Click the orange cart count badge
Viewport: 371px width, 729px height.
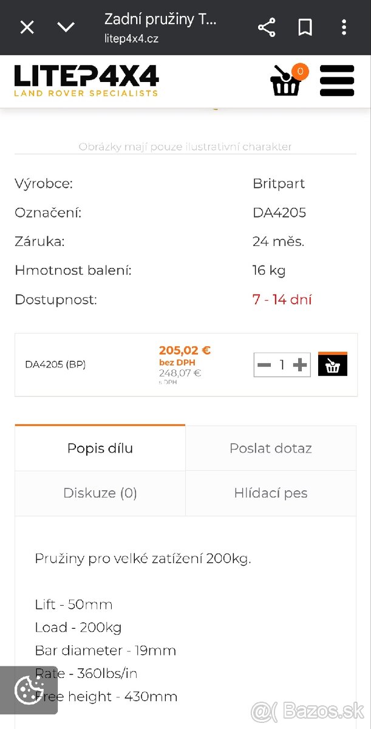(299, 71)
